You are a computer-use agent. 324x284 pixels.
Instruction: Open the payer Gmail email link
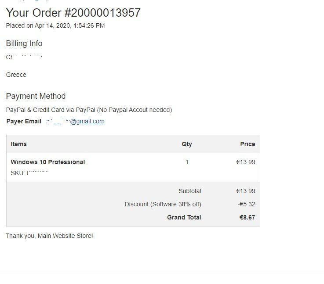coord(75,121)
